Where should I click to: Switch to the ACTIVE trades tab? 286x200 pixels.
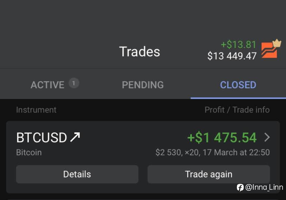click(x=48, y=85)
